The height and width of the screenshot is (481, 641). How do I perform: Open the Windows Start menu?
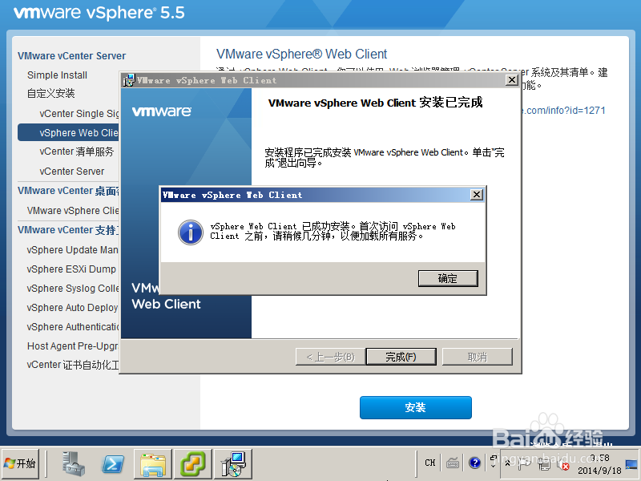[22, 463]
